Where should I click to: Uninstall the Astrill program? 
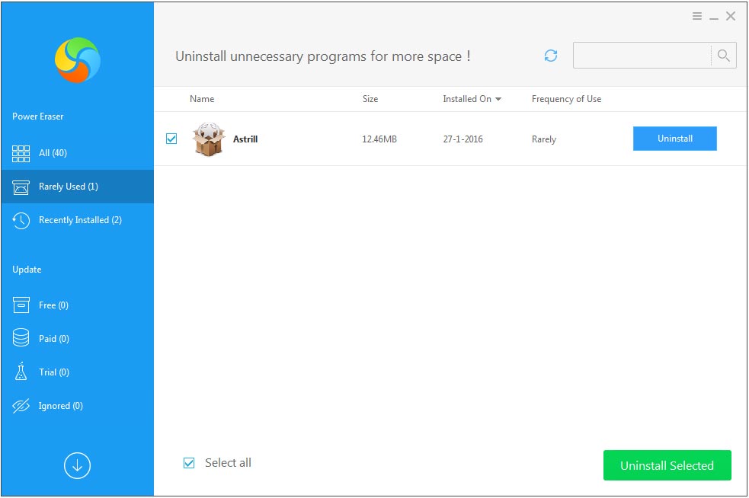point(675,139)
